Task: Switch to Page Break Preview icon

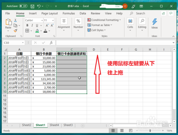Action: point(131,131)
